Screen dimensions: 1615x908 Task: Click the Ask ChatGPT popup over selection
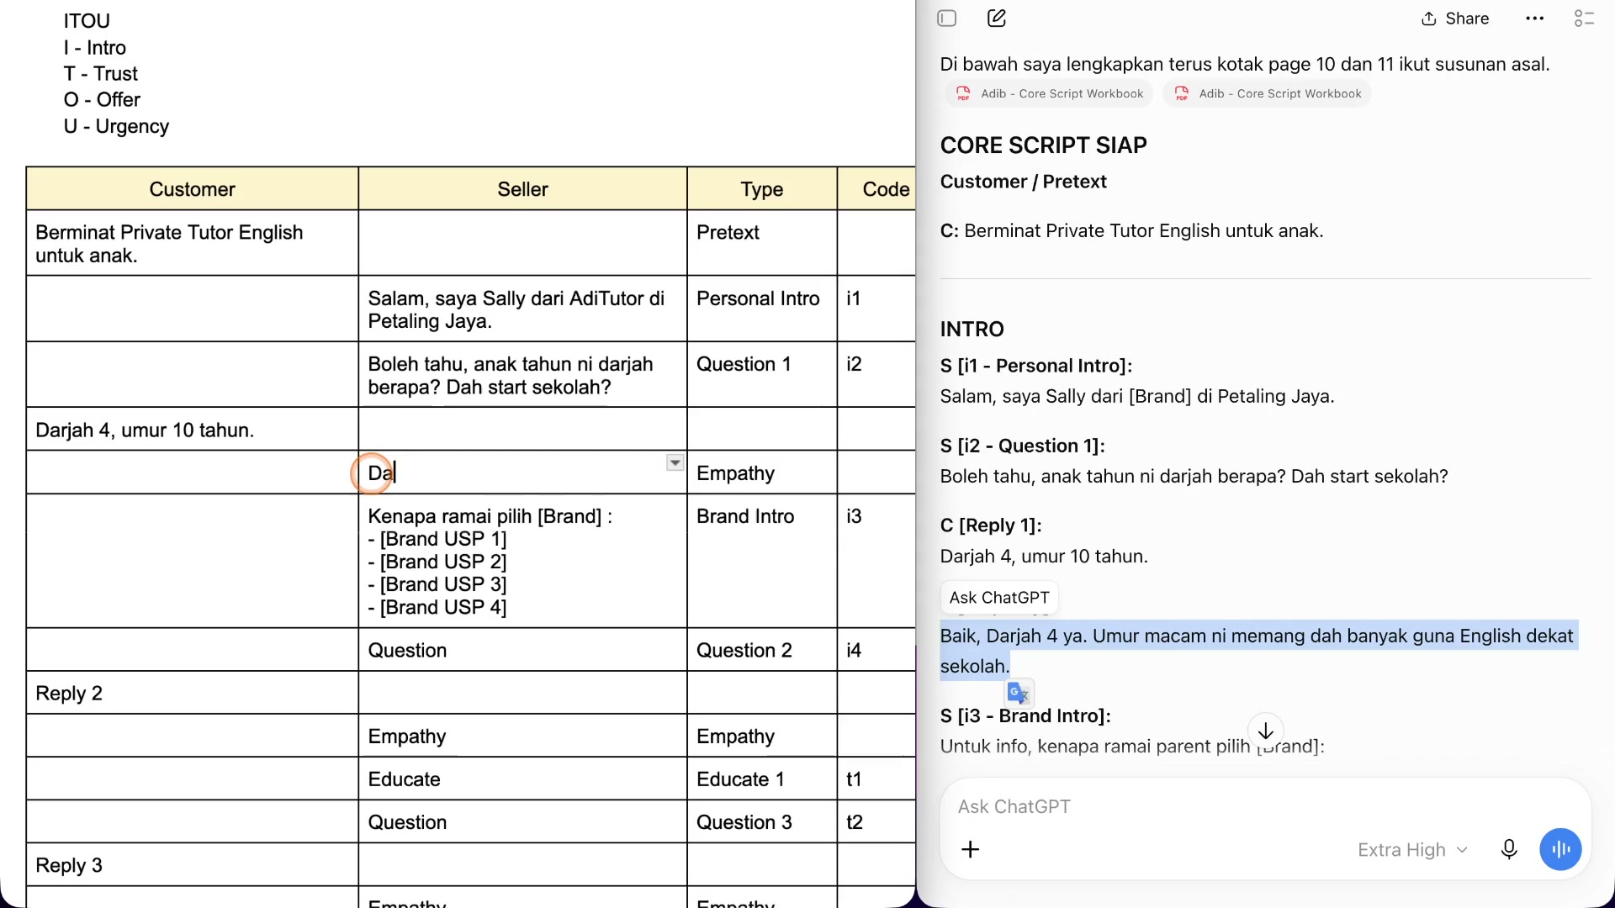999,598
